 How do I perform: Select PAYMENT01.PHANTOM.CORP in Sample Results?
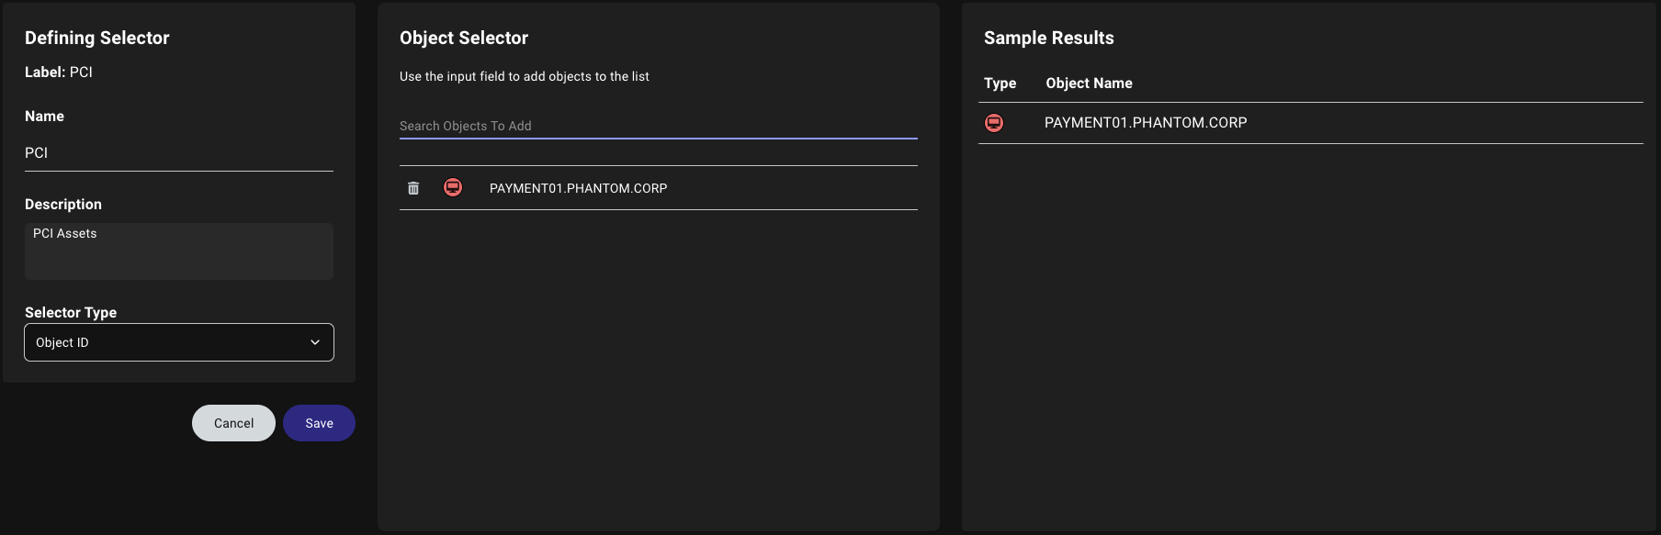tap(1146, 121)
